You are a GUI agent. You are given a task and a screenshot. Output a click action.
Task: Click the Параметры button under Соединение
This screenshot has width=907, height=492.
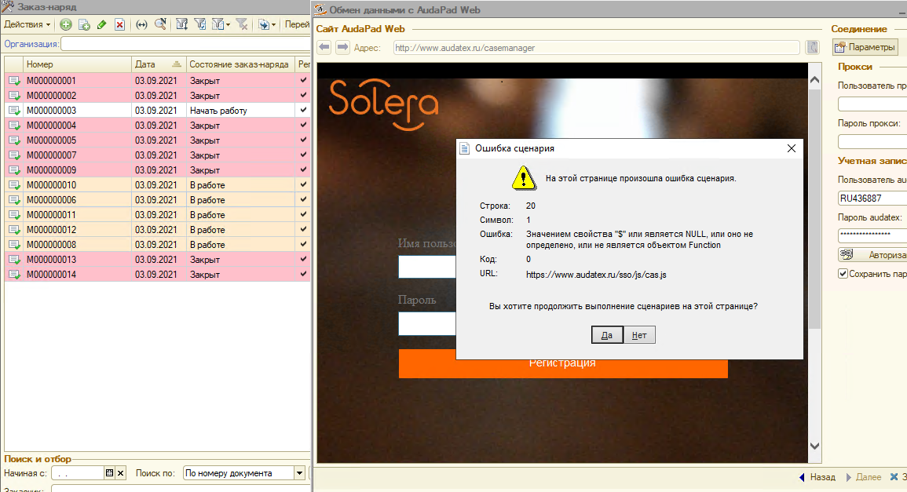tap(865, 47)
